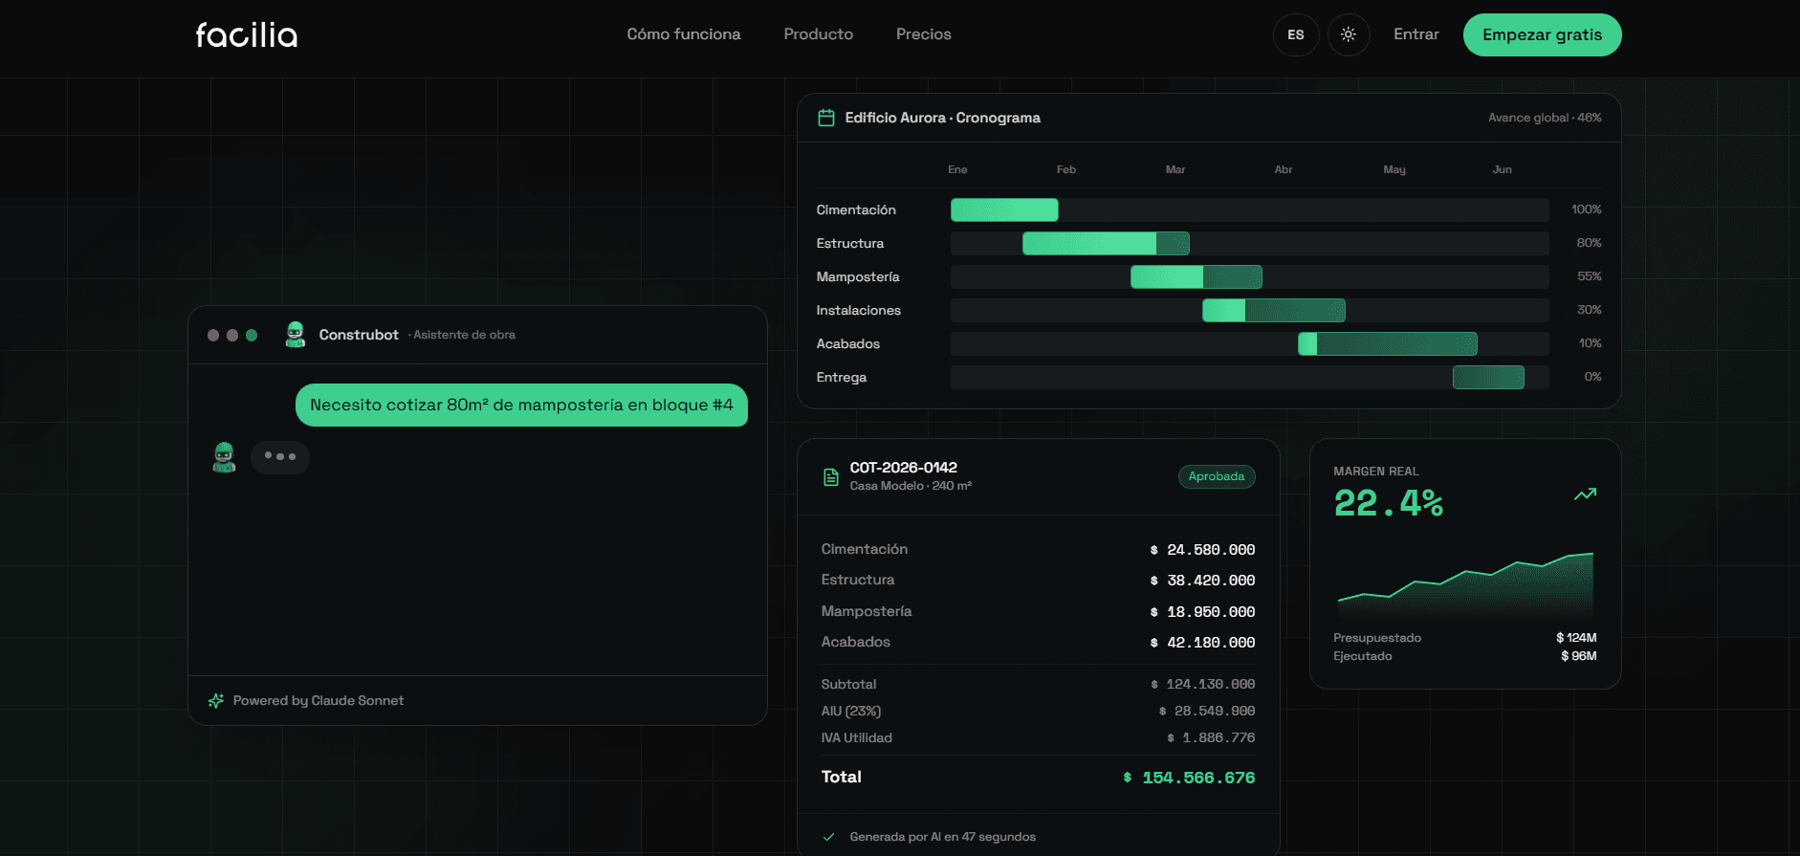Screen dimensions: 1800x856
Task: Open the ES language selector
Action: [1296, 34]
